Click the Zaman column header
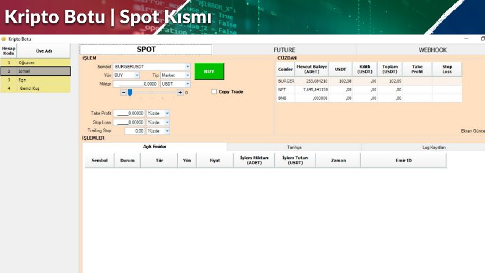This screenshot has height=273, width=485. click(x=338, y=160)
